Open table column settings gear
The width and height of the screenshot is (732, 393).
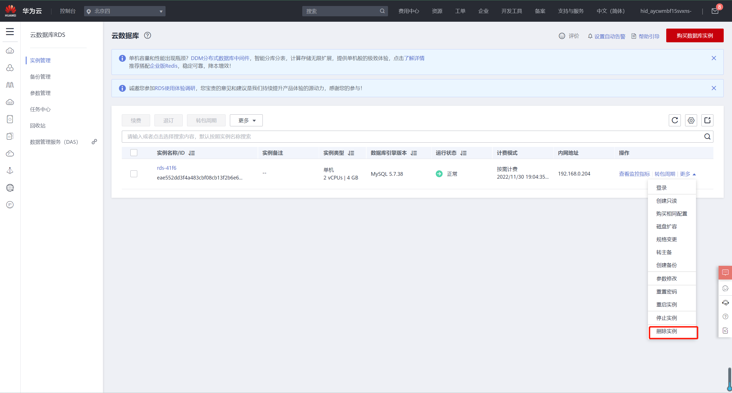click(x=691, y=120)
